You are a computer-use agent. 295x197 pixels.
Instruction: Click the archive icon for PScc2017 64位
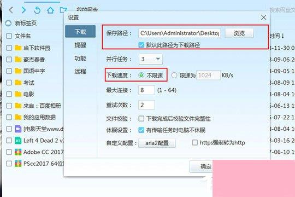tap(18, 164)
